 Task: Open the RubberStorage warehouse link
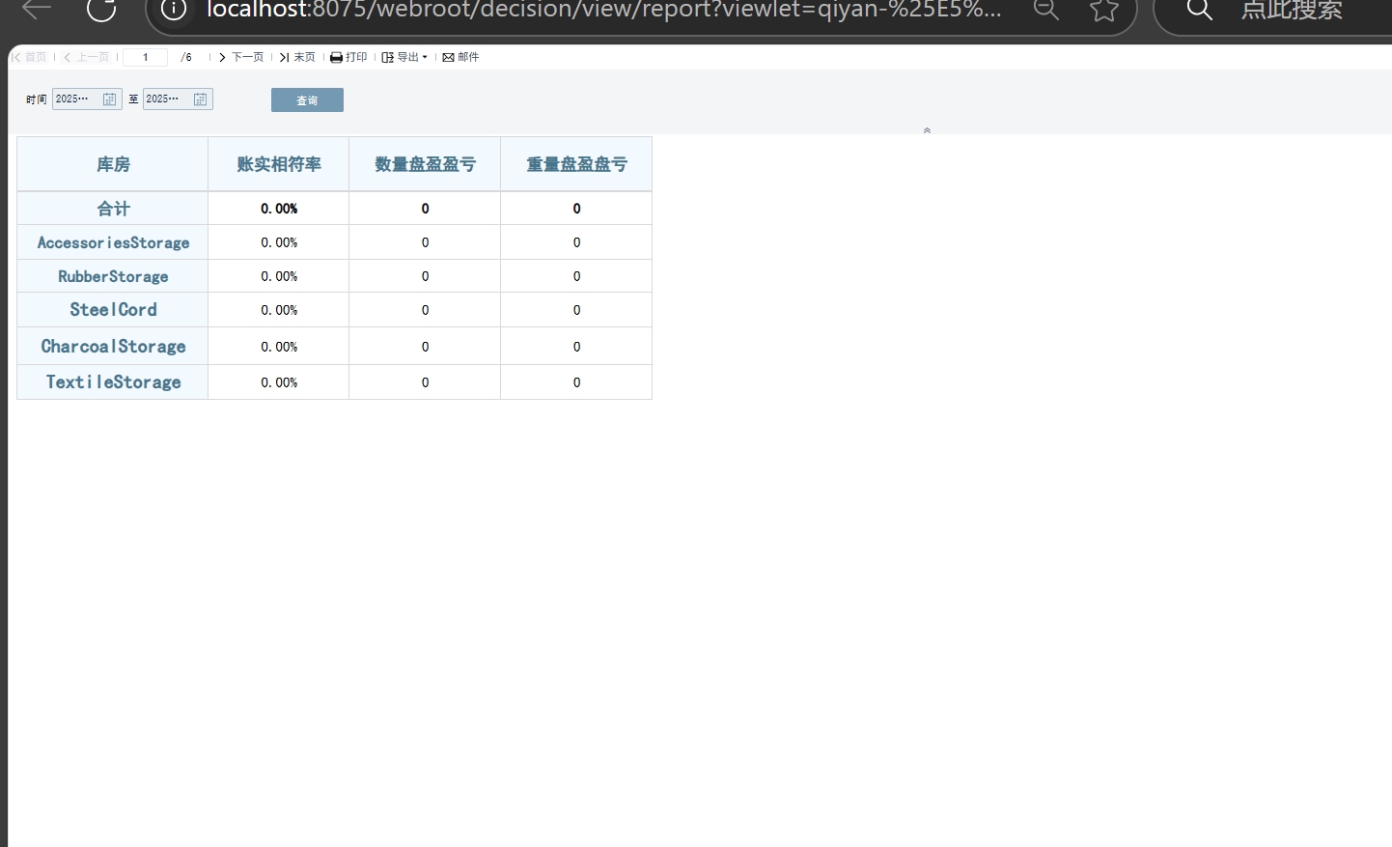tap(113, 276)
